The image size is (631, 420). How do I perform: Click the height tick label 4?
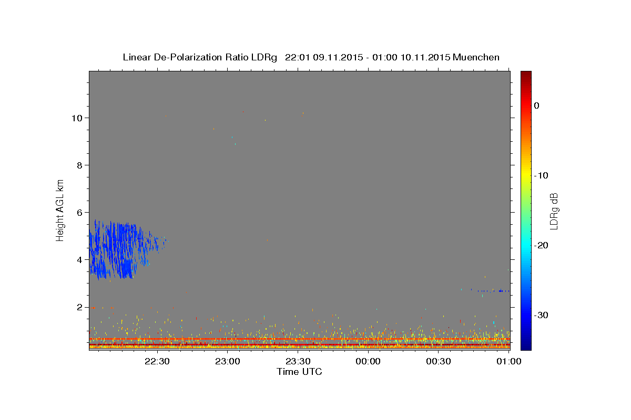tap(79, 259)
